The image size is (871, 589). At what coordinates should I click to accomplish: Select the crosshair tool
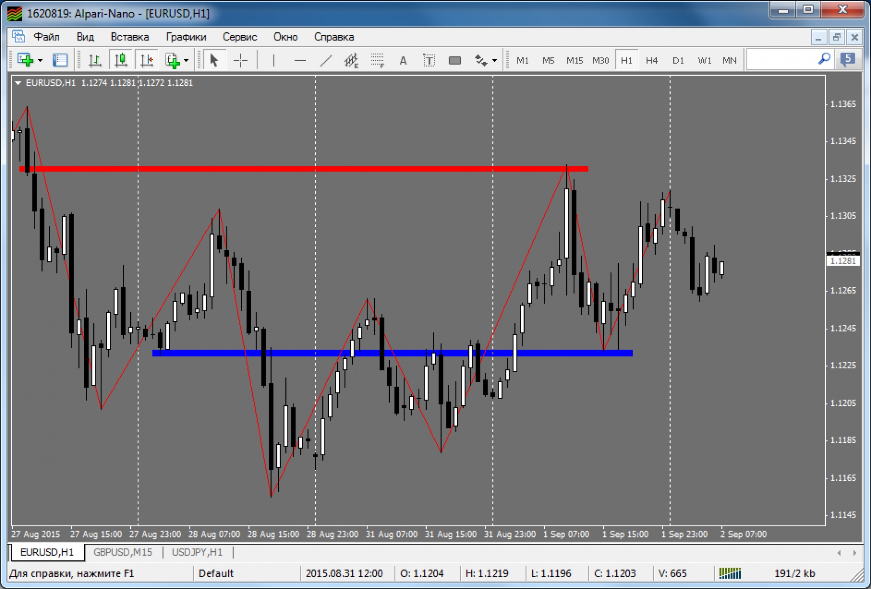tap(240, 60)
